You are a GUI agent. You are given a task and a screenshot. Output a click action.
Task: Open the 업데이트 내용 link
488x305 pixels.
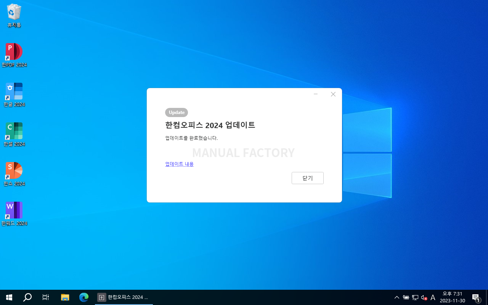[179, 164]
